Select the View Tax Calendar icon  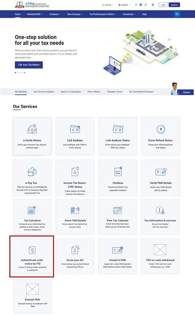tap(118, 210)
